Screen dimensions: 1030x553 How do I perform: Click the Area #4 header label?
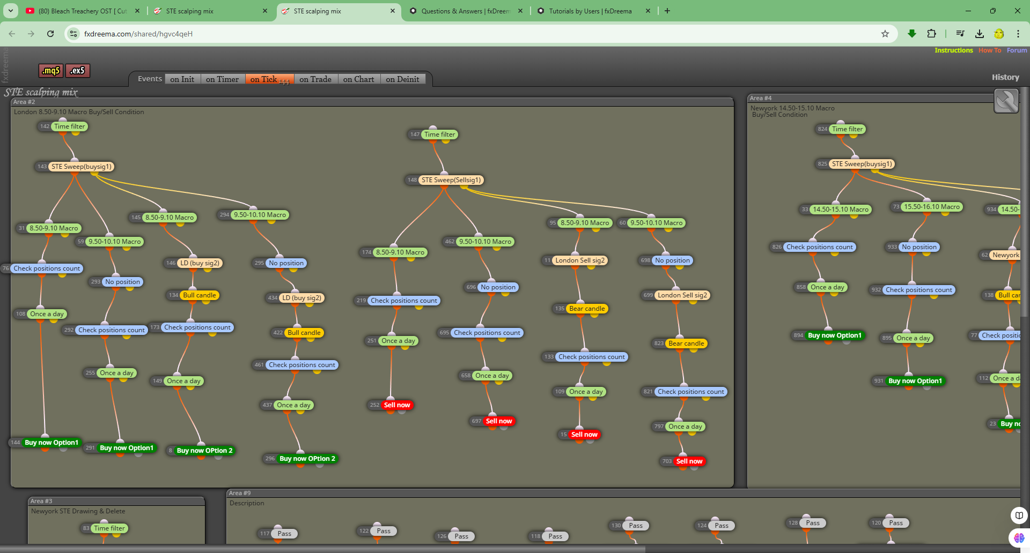click(x=761, y=98)
